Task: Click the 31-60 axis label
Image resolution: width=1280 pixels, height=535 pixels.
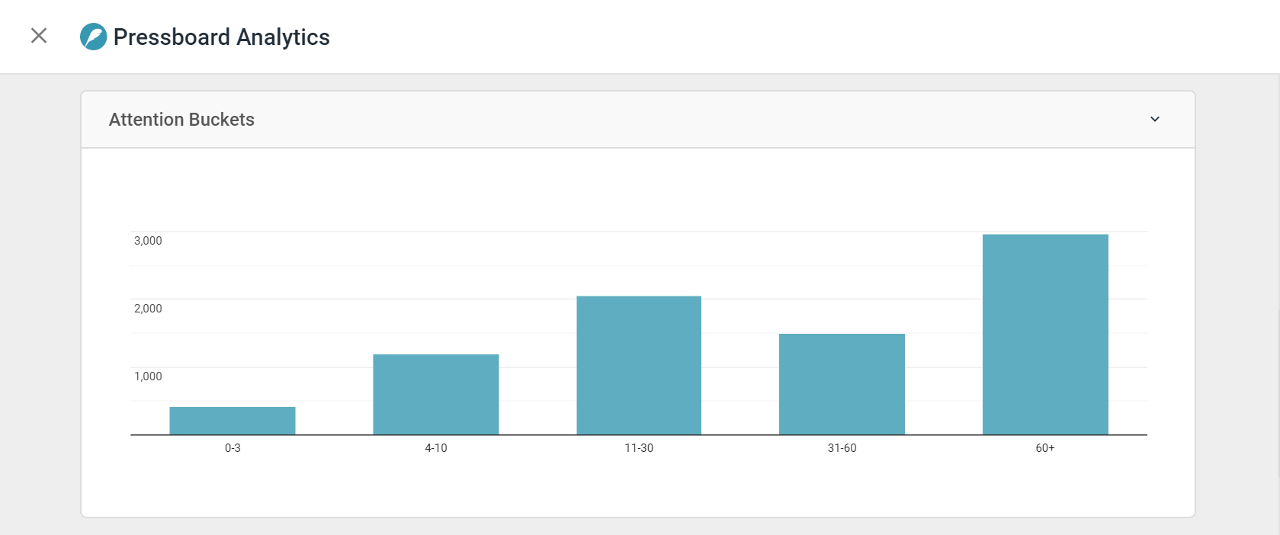Action: 842,448
